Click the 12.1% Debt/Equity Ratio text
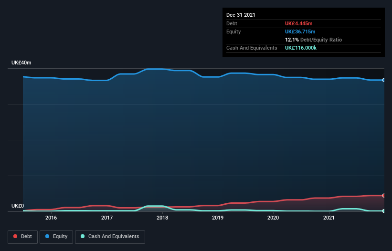392x251 pixels. tap(314, 40)
